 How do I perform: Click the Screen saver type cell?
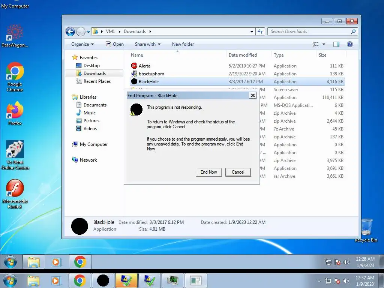pos(286,89)
